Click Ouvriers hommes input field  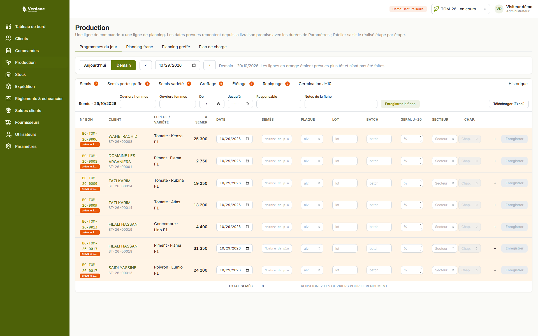point(138,104)
